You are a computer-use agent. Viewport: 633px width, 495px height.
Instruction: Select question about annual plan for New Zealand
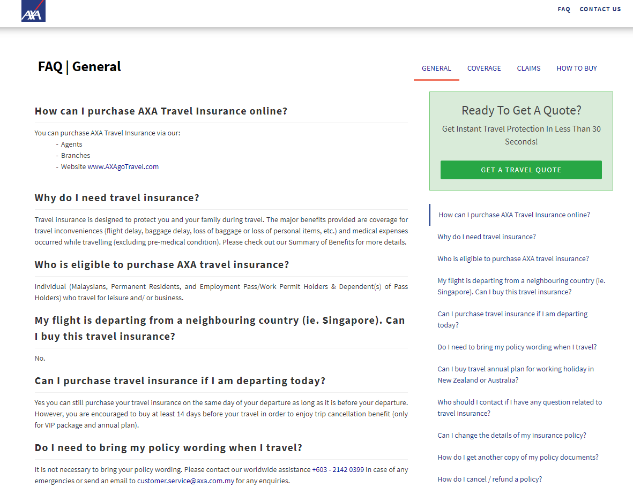point(515,374)
